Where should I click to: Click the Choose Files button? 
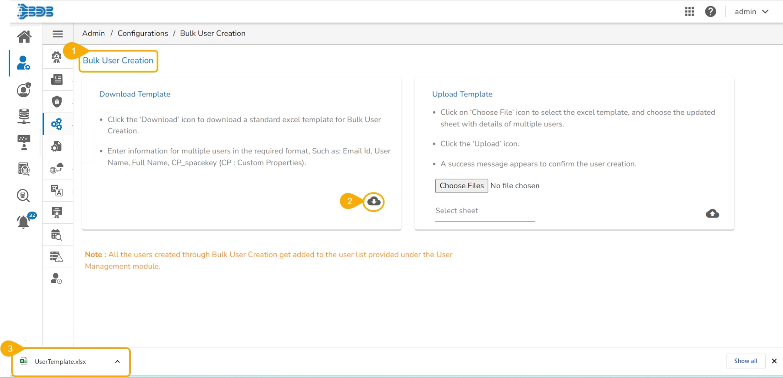(461, 186)
